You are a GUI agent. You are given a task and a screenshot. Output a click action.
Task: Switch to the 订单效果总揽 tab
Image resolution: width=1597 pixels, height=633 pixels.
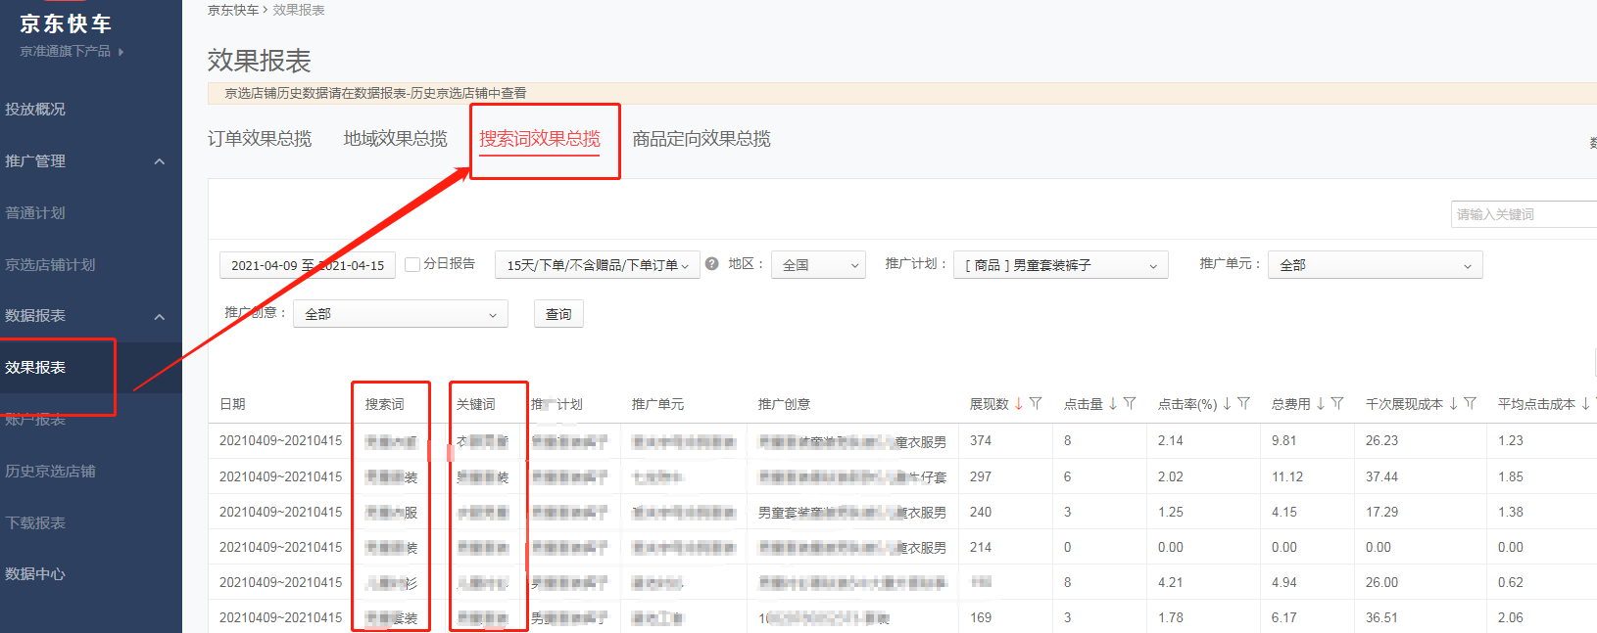260,139
